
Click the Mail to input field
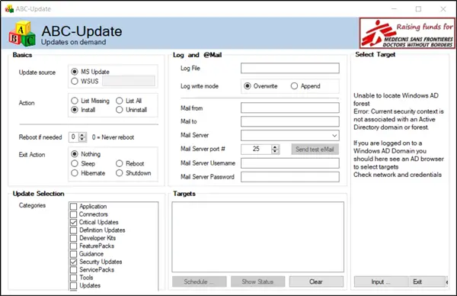click(x=290, y=121)
